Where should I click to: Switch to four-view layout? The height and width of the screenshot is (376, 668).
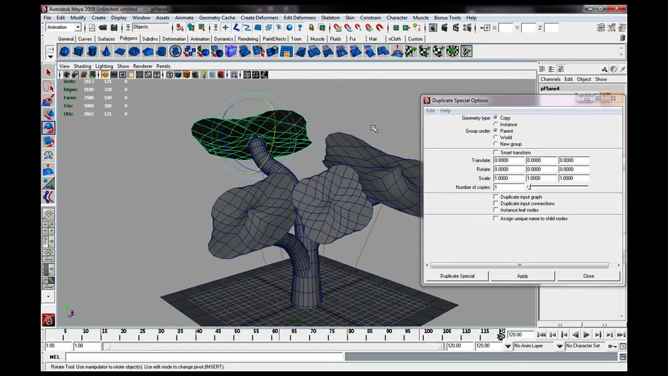coord(48,228)
